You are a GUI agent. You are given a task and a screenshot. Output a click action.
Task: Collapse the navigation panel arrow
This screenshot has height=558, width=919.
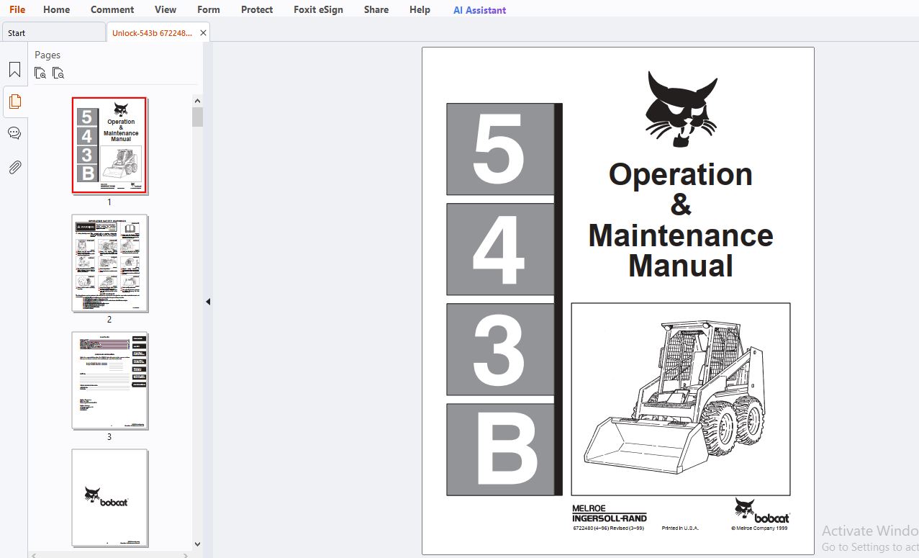[208, 302]
